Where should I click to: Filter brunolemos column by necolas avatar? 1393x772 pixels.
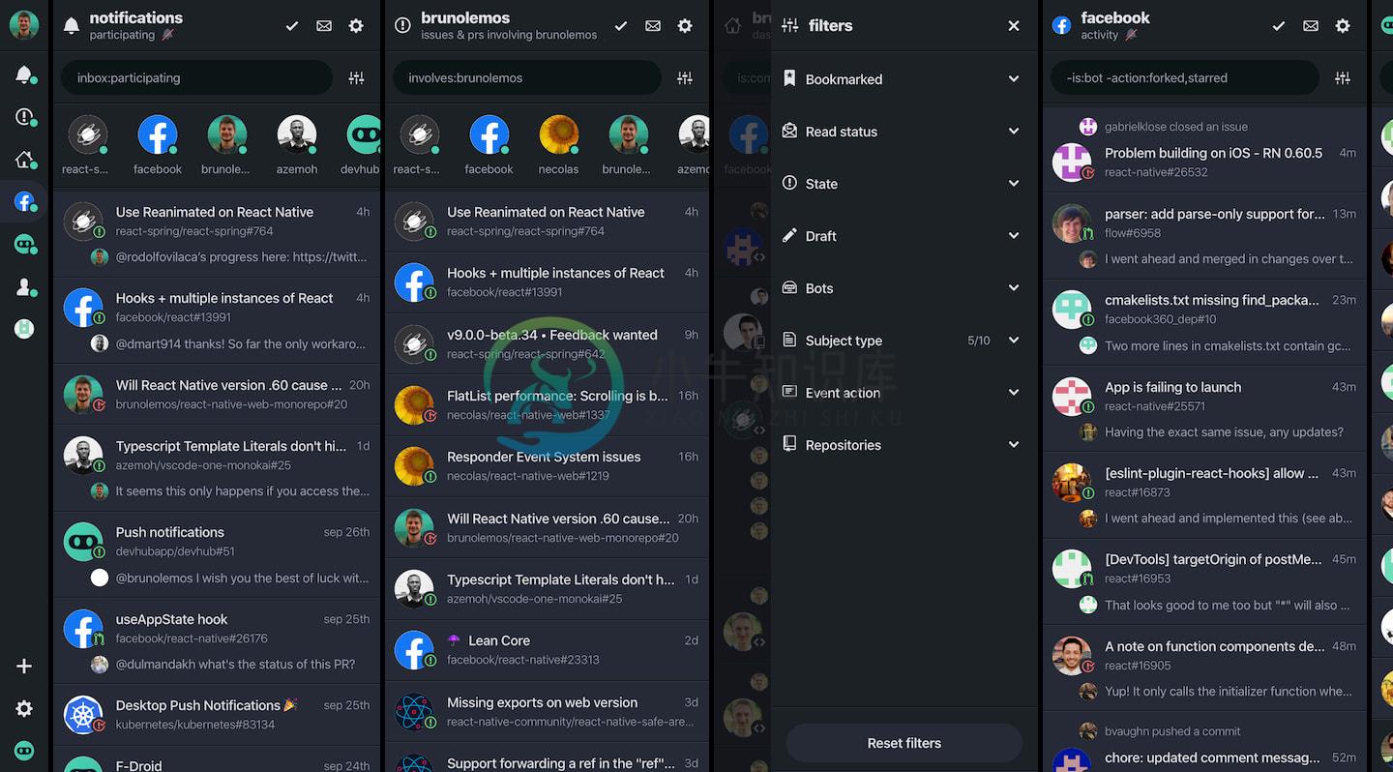point(559,135)
